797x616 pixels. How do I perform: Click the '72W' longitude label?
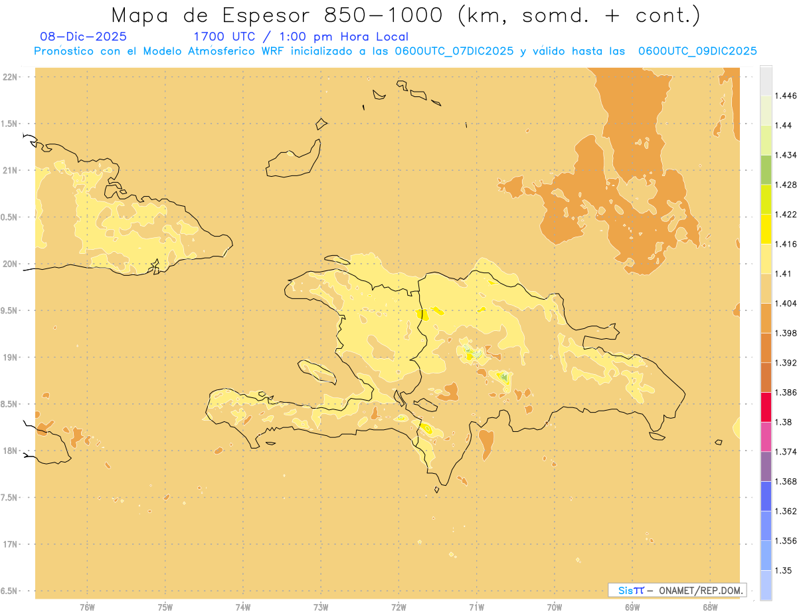click(x=398, y=607)
